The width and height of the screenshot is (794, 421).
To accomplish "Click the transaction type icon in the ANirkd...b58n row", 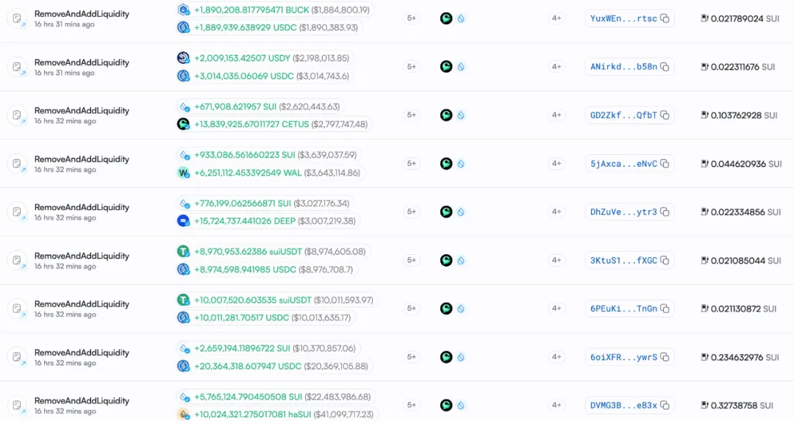I will click(17, 67).
